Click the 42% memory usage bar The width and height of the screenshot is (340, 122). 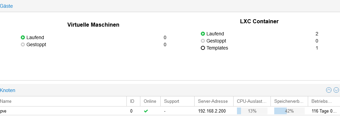click(289, 111)
